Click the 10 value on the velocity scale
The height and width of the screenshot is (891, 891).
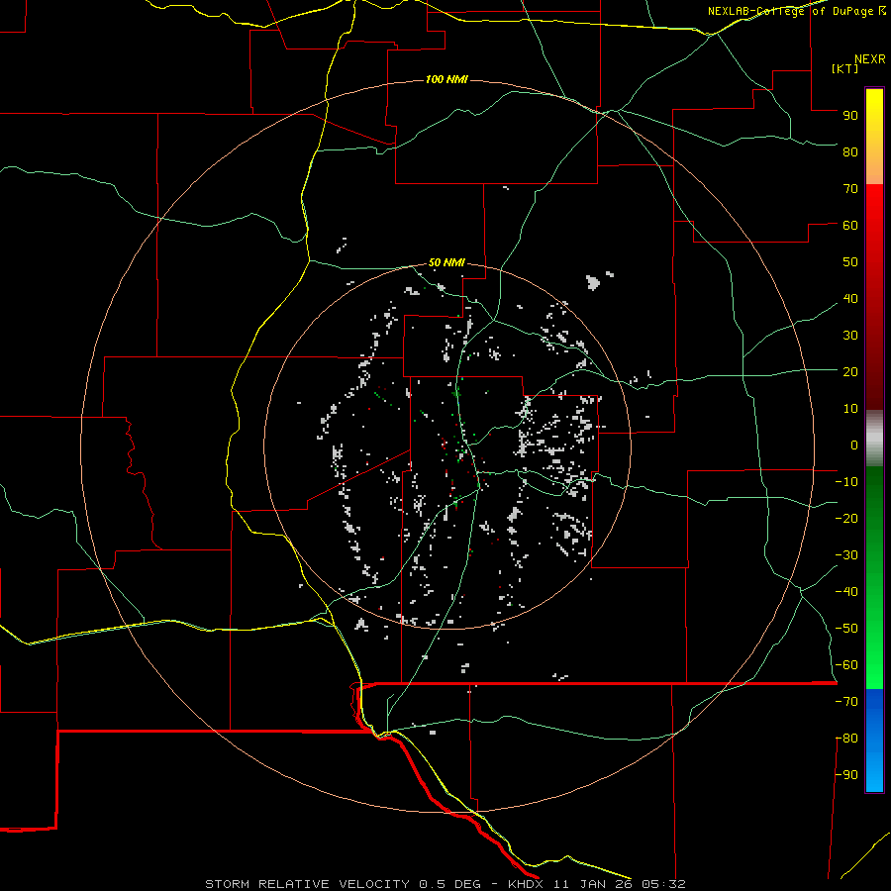[x=850, y=409]
